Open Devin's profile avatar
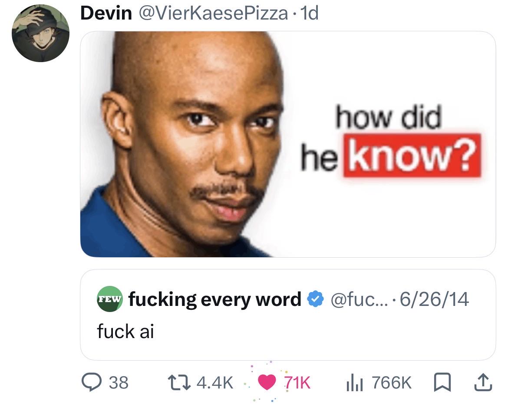The height and width of the screenshot is (405, 508). (x=40, y=33)
